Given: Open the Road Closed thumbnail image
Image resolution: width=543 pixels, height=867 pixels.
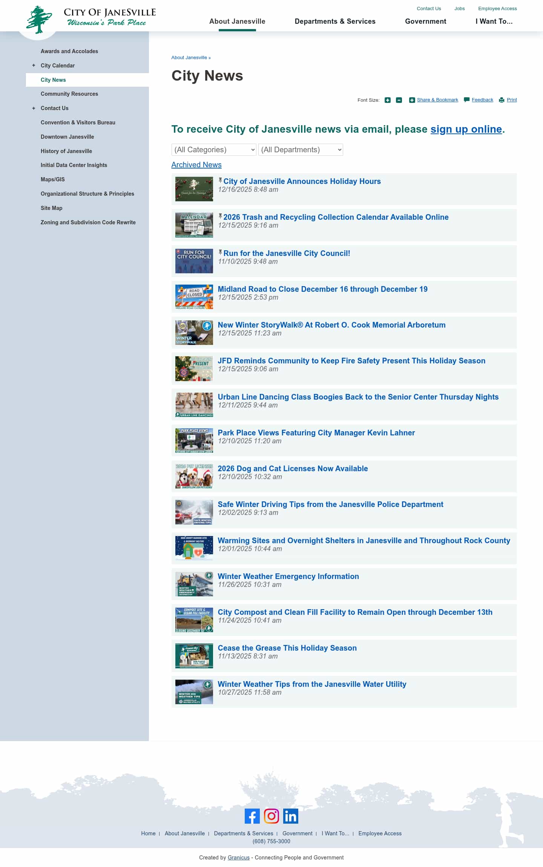Looking at the screenshot, I should [194, 297].
